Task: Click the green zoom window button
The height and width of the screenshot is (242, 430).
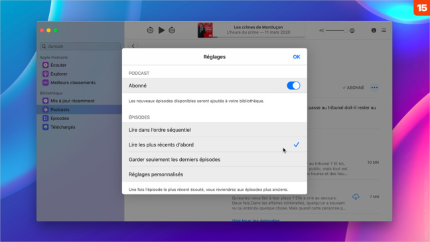Action: point(55,30)
